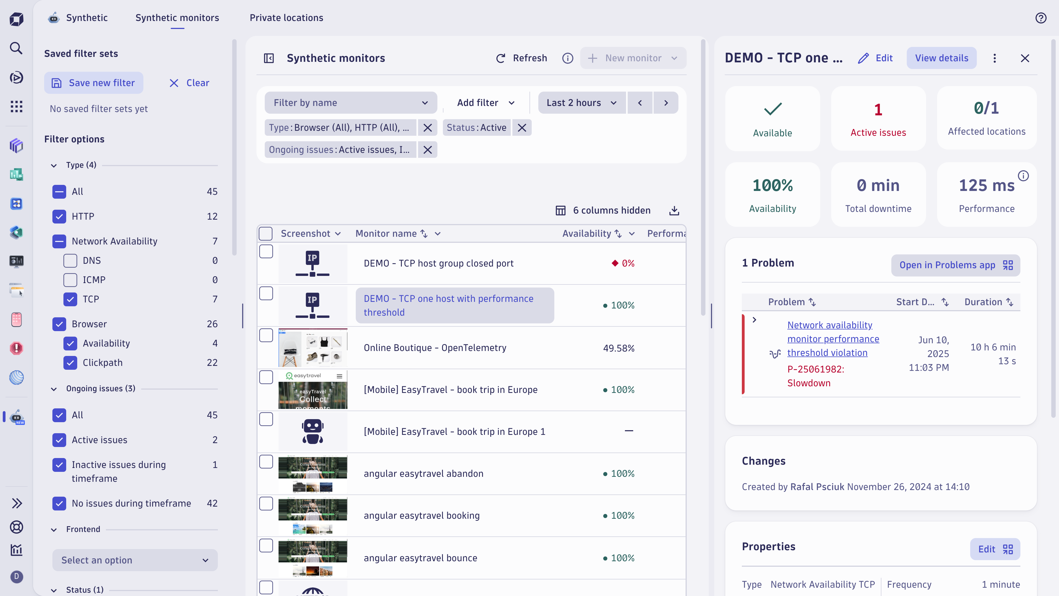Switch to Synthetic monitors tab
The width and height of the screenshot is (1059, 596).
(x=177, y=18)
